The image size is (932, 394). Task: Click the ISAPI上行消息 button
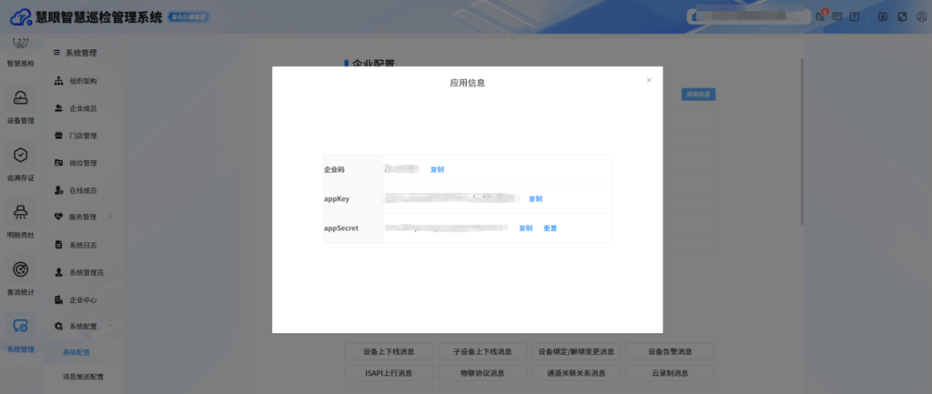pyautogui.click(x=389, y=373)
